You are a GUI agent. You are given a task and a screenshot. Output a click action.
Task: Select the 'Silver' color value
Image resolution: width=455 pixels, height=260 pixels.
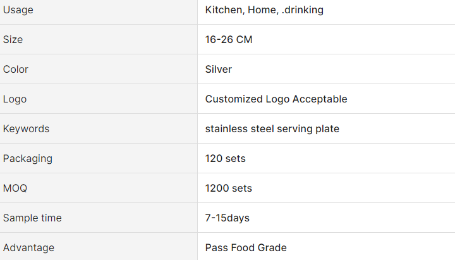(x=219, y=69)
